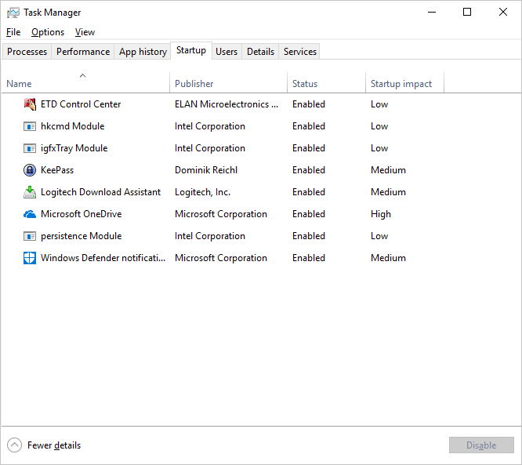Open the File menu
The width and height of the screenshot is (522, 465).
click(13, 32)
